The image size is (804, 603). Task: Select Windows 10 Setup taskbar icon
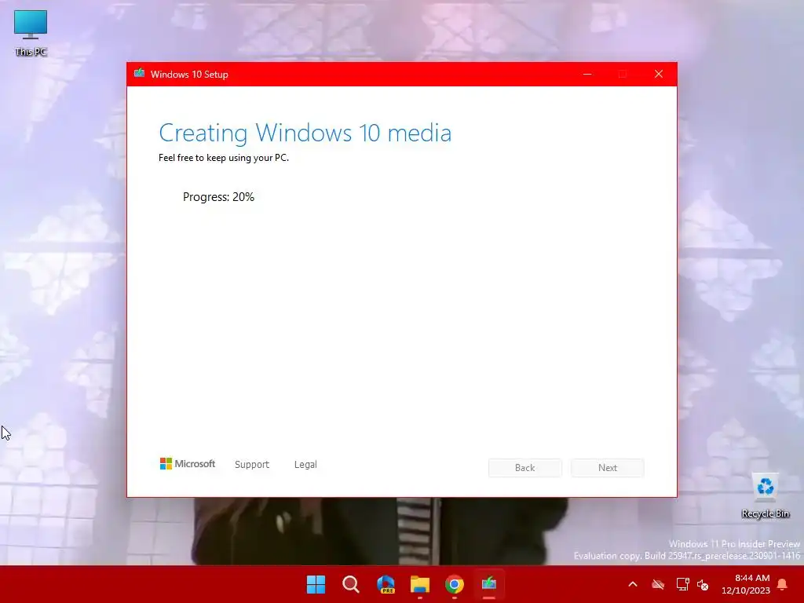coord(489,584)
